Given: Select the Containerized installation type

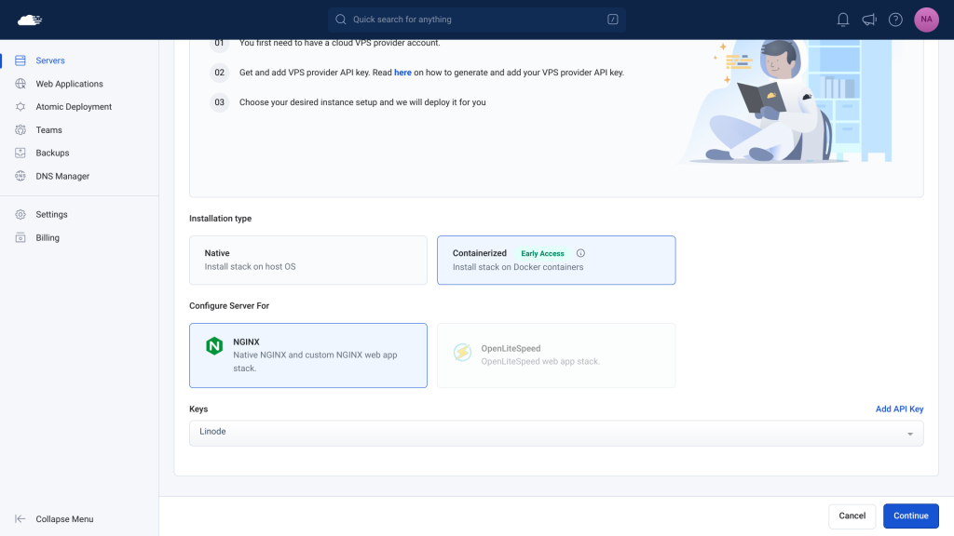Looking at the screenshot, I should click(556, 261).
